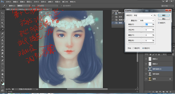Select the Custom Shape tool
This screenshot has height=94, width=175.
(2, 70)
